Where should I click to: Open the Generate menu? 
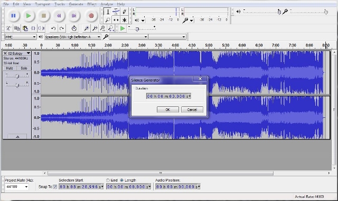tap(76, 4)
